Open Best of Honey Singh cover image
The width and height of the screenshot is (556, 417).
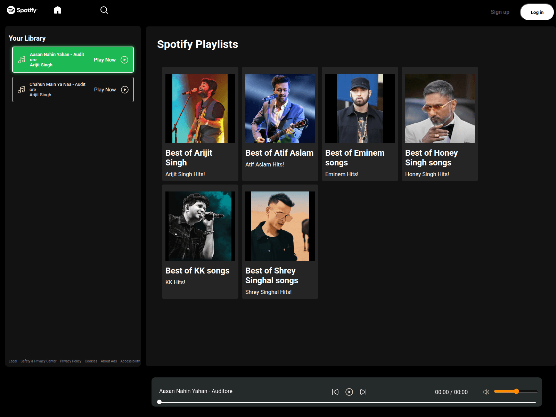click(440, 108)
